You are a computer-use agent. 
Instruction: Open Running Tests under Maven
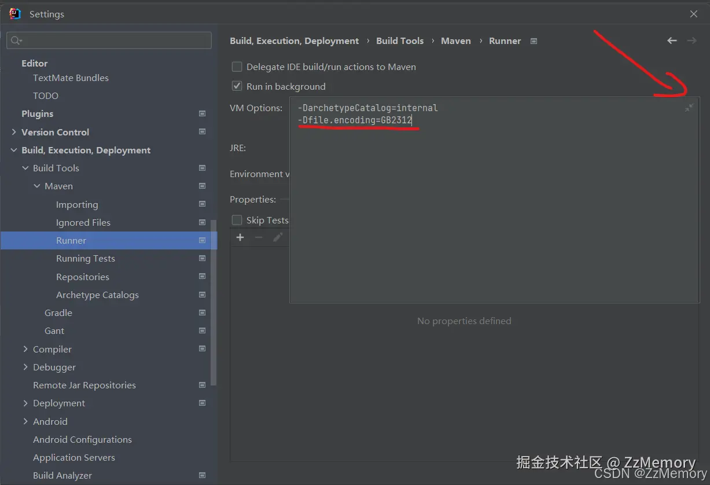86,258
